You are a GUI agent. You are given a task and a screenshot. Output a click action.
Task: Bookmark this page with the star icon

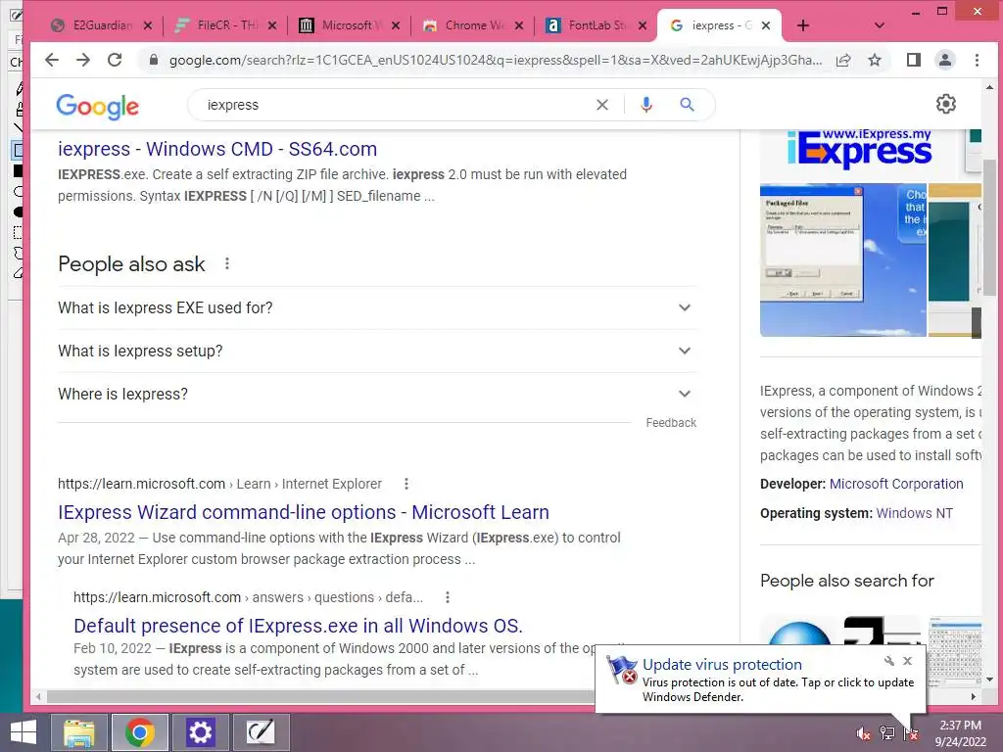pyautogui.click(x=875, y=60)
